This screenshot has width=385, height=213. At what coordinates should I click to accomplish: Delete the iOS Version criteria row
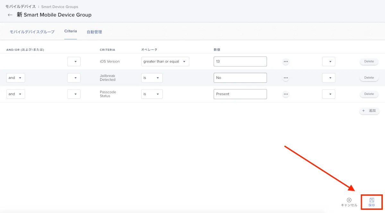pos(369,62)
